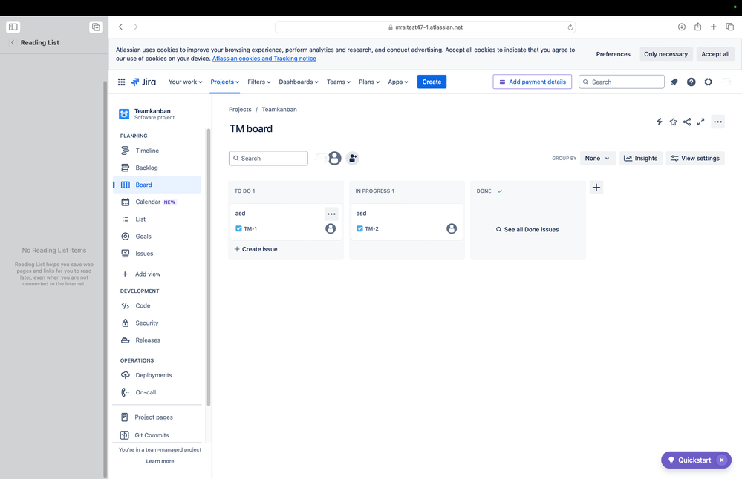Click the new tab group icon in sidebar
742x479 pixels.
(x=96, y=27)
